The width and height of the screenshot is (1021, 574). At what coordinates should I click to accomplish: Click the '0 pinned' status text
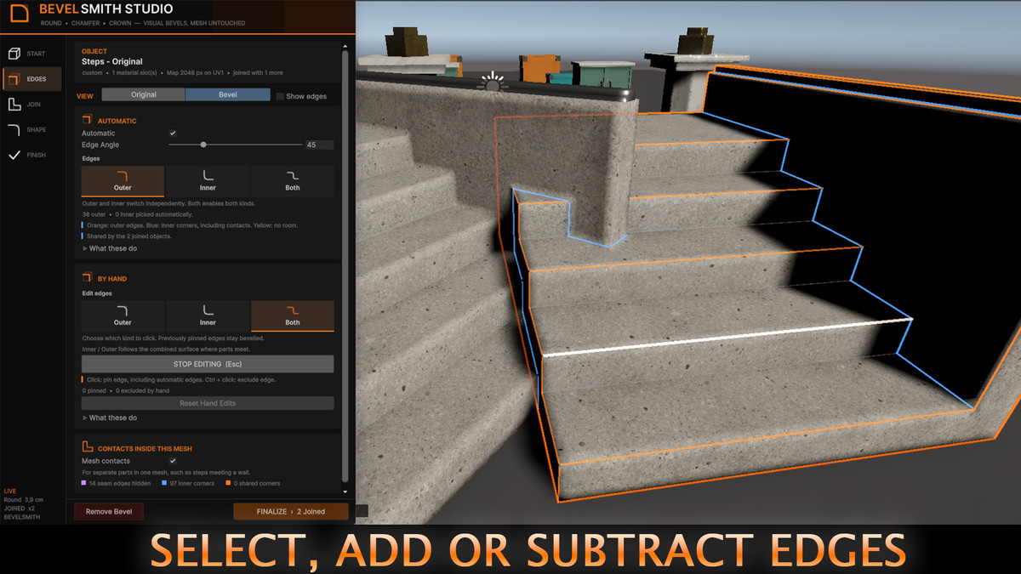tap(95, 390)
